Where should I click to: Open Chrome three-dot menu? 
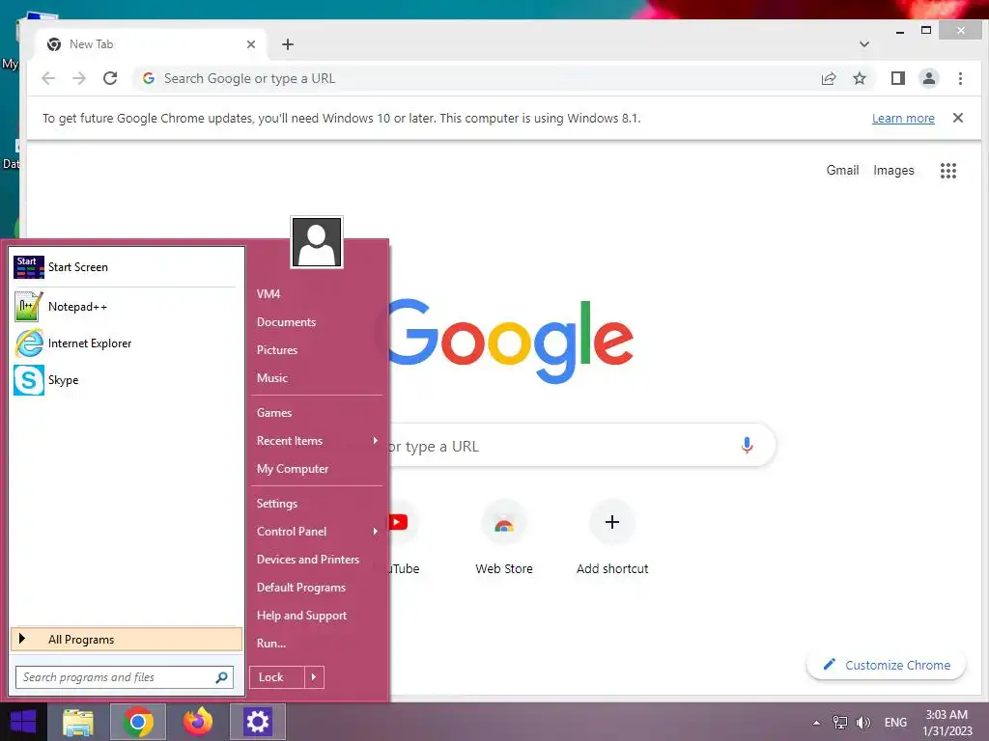960,78
